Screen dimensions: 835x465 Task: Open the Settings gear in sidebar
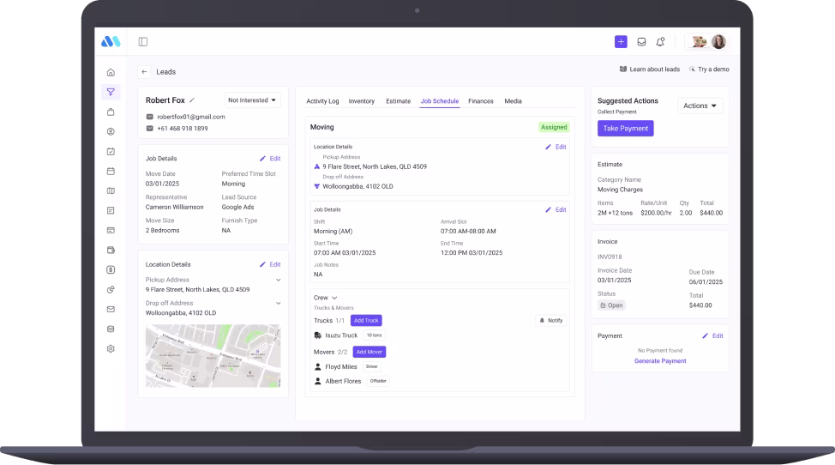[x=111, y=348]
